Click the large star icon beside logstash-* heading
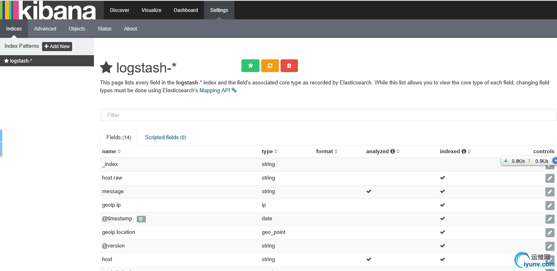 [106, 68]
